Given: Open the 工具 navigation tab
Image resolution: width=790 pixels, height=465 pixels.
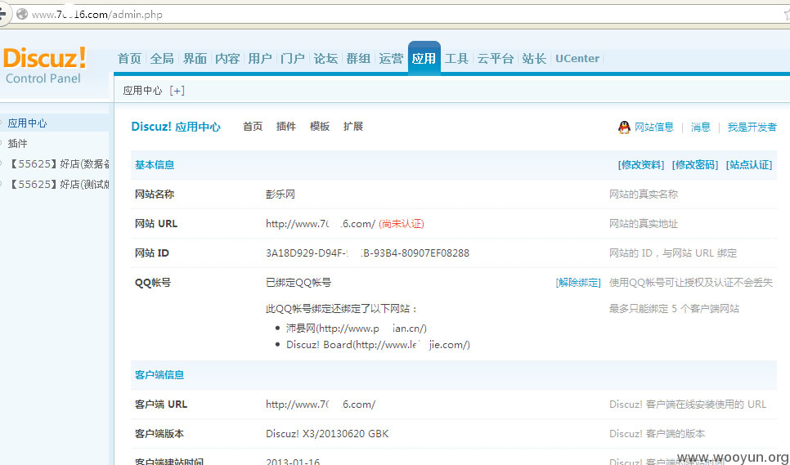Looking at the screenshot, I should [x=456, y=59].
